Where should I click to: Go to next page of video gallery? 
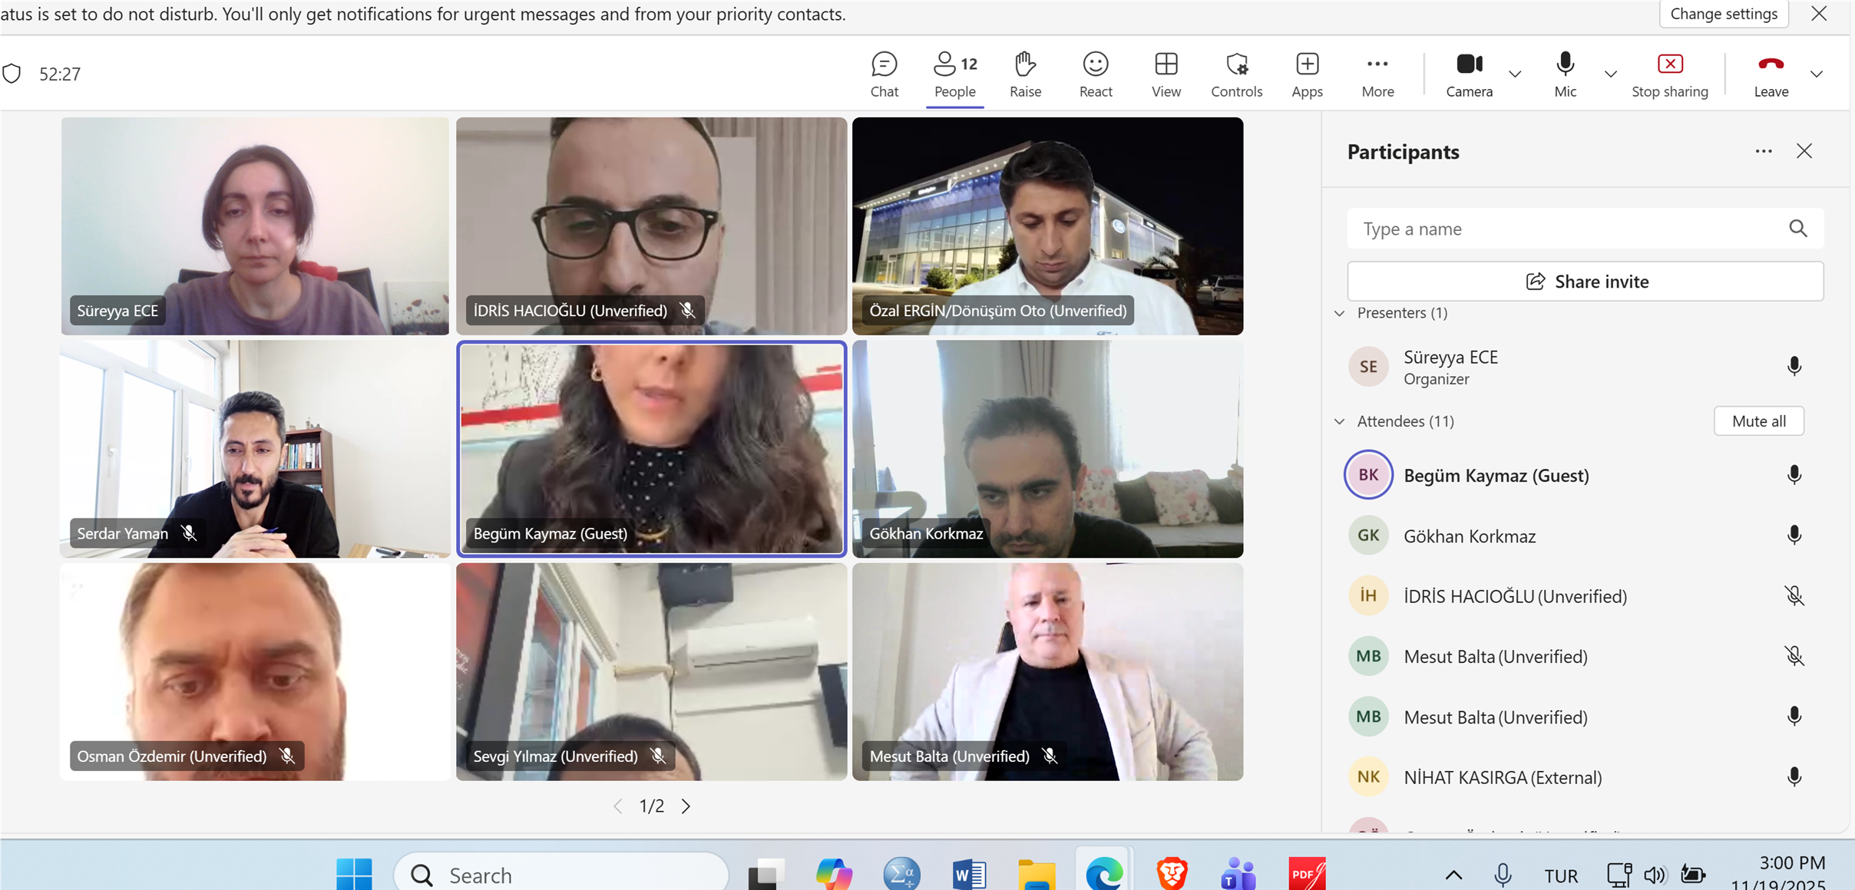(686, 806)
